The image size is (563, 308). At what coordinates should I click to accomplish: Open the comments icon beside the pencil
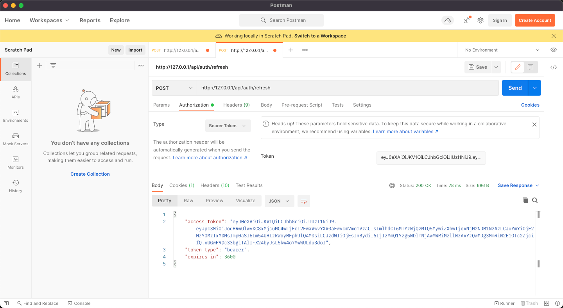coord(531,67)
